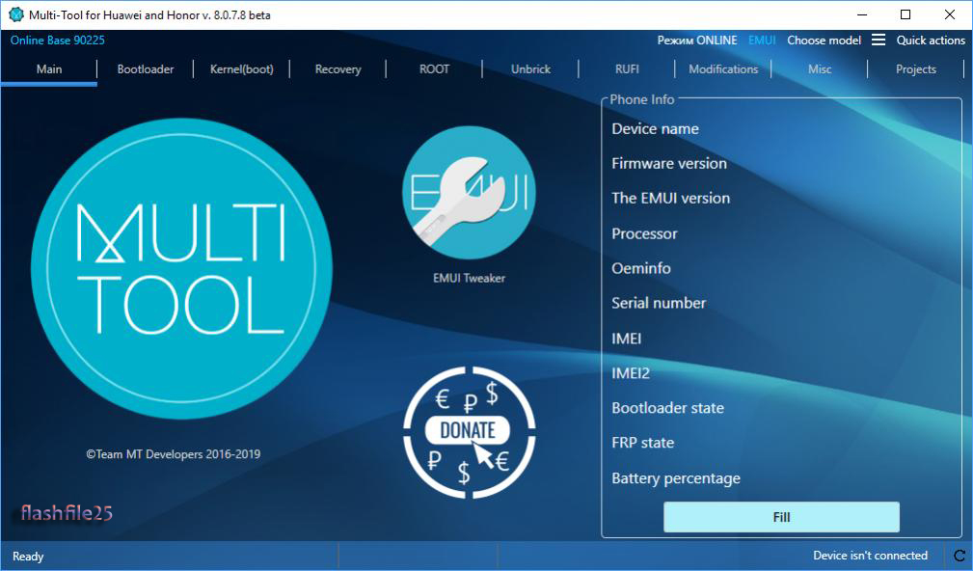This screenshot has width=973, height=571.
Task: Switch mode to EMUI
Action: [761, 40]
